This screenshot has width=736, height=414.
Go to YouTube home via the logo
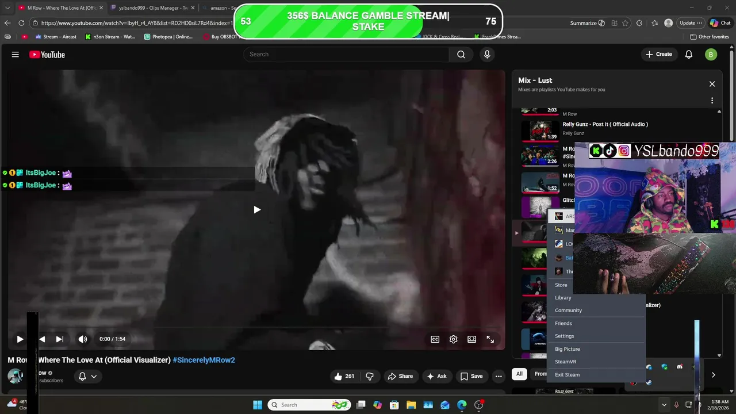47,55
